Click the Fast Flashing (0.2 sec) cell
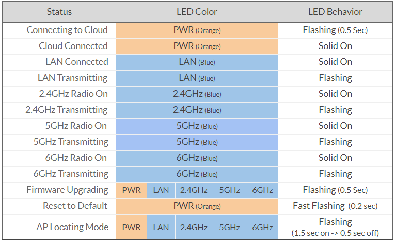 [335, 206]
